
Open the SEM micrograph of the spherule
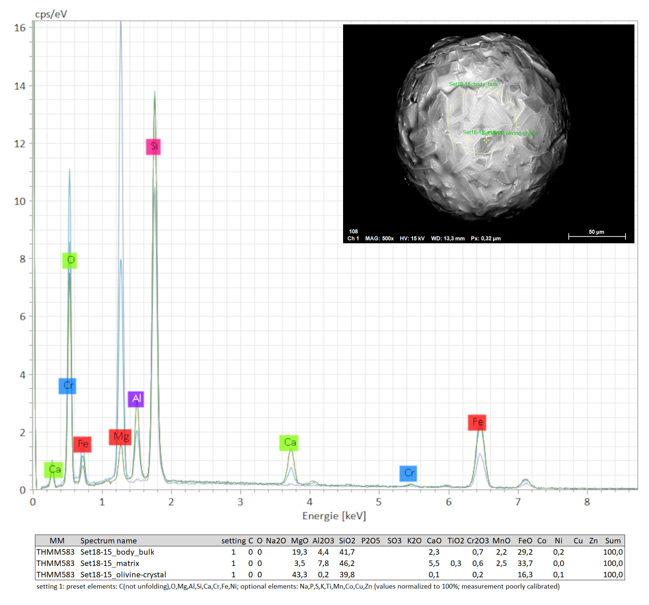pyautogui.click(x=488, y=133)
